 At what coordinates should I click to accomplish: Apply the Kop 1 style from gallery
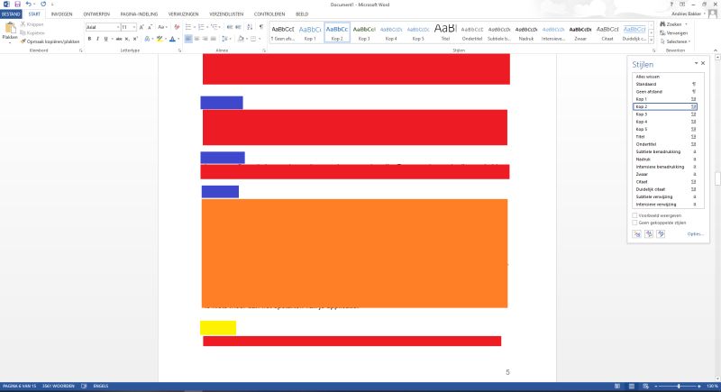tap(310, 32)
